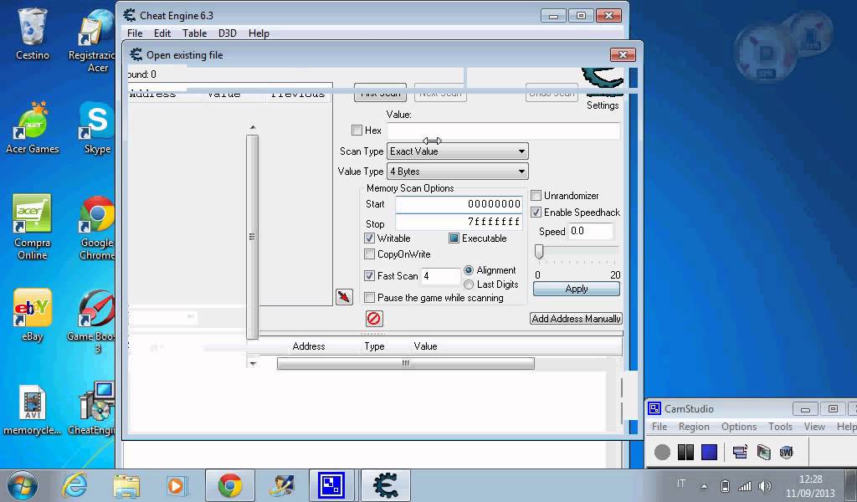This screenshot has width=857, height=502.
Task: Click the horizontal scrollbar in address table
Action: point(406,364)
